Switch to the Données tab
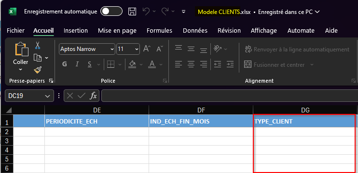Screen dimensions: 358x173 pos(195,30)
